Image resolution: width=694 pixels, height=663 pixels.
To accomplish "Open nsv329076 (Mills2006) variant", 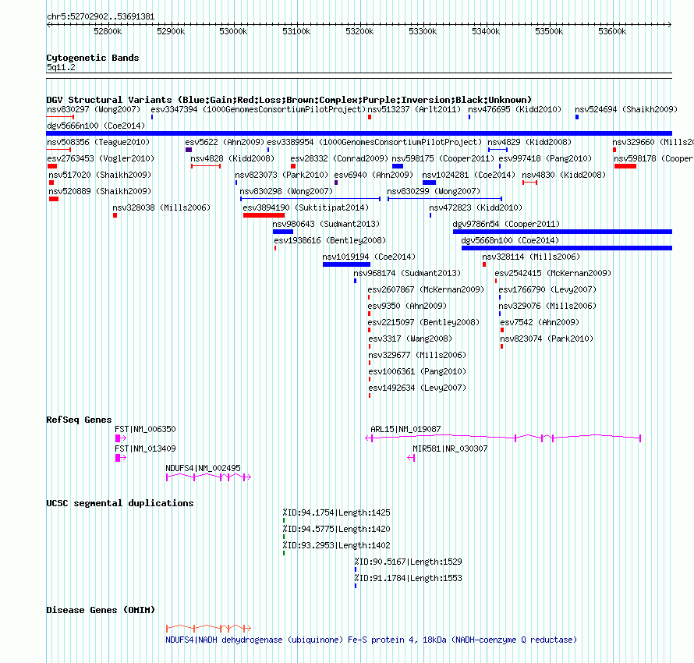I will tap(547, 306).
